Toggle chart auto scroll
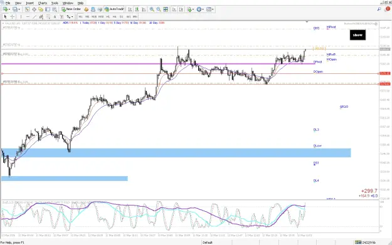 tap(174, 9)
